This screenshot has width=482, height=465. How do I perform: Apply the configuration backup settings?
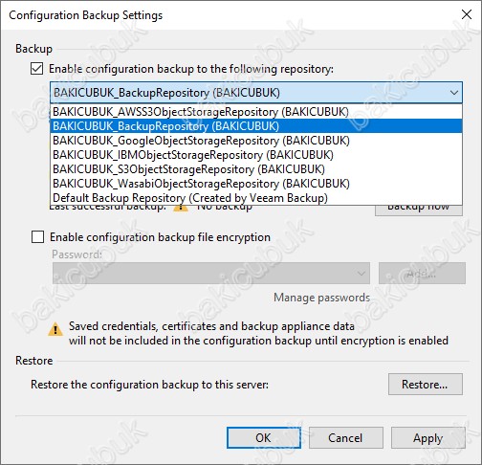(428, 438)
